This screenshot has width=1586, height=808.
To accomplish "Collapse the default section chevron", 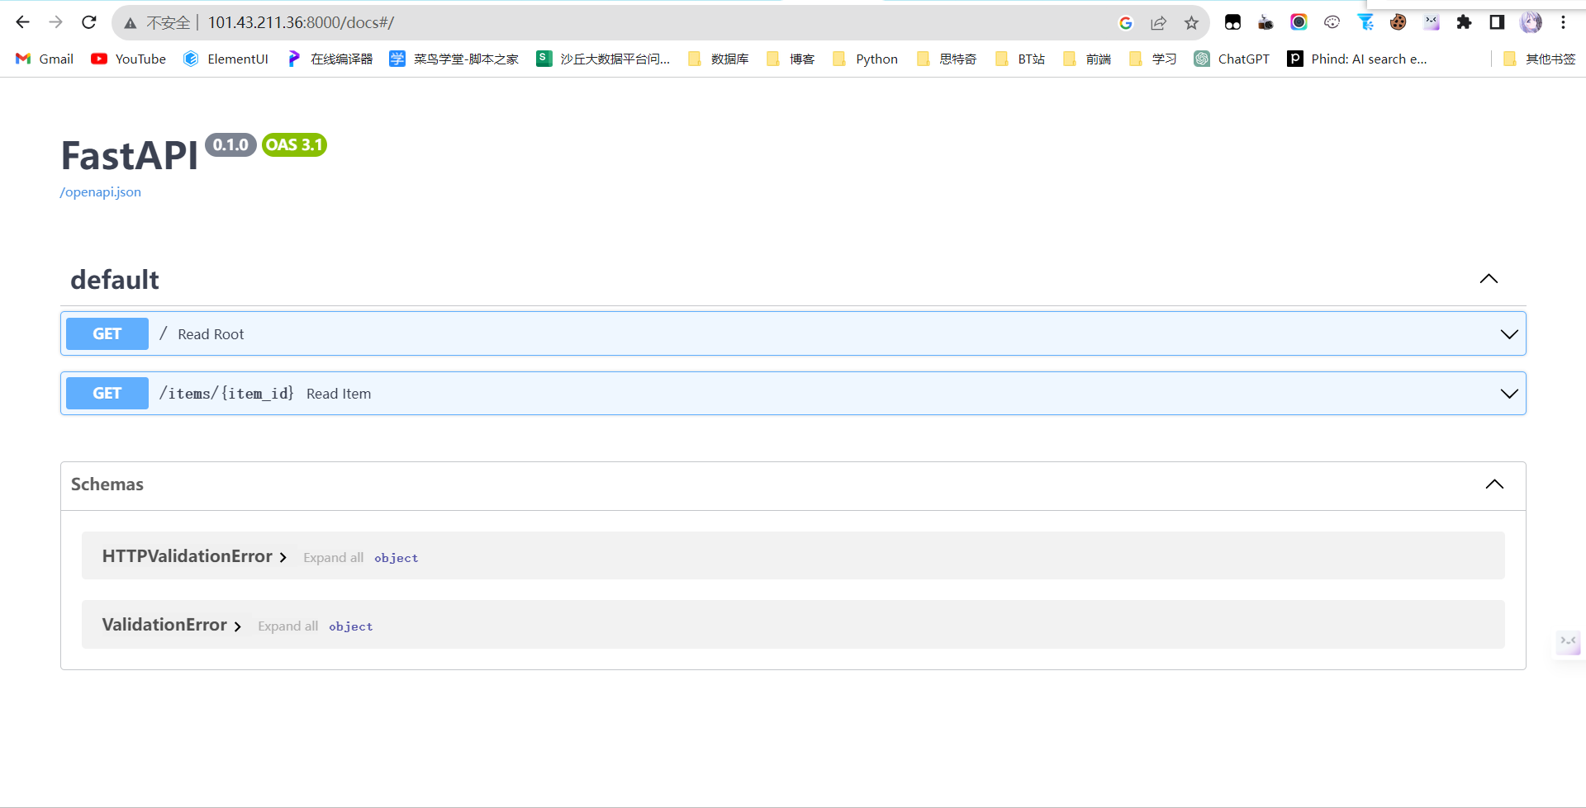I will pos(1489,279).
